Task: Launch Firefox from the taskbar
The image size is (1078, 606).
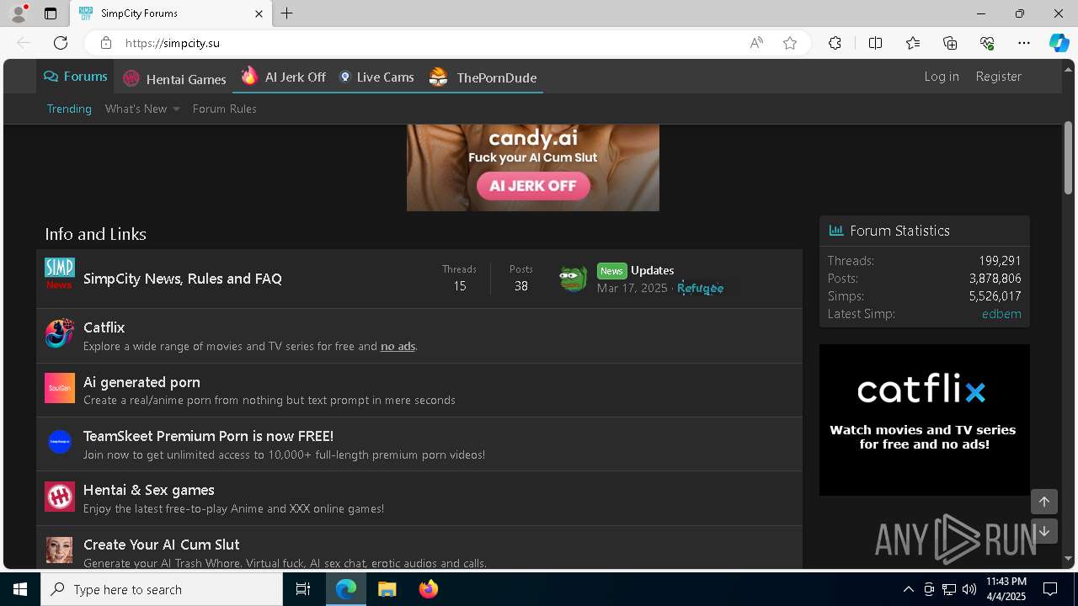Action: (429, 589)
